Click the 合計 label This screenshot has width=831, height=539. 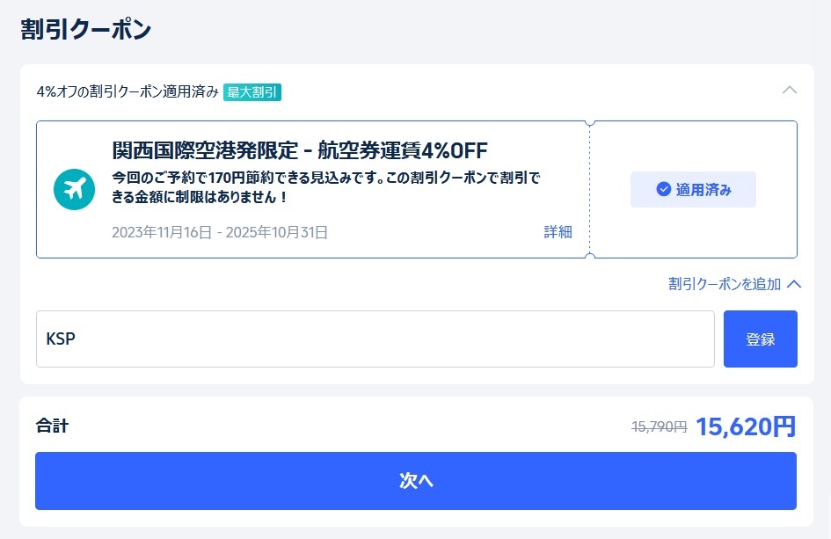click(52, 426)
